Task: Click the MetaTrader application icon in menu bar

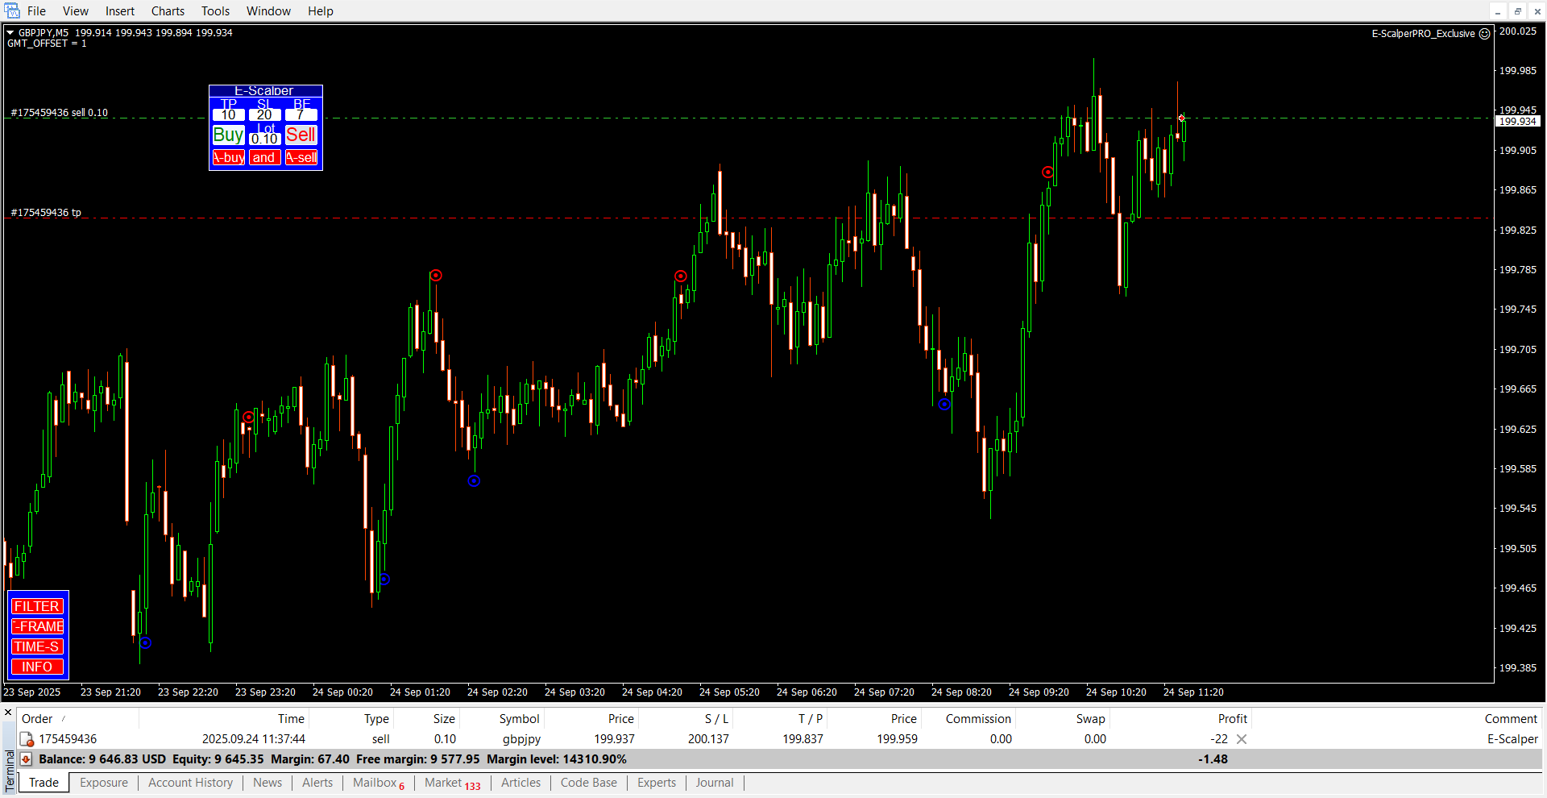Action: pos(12,11)
